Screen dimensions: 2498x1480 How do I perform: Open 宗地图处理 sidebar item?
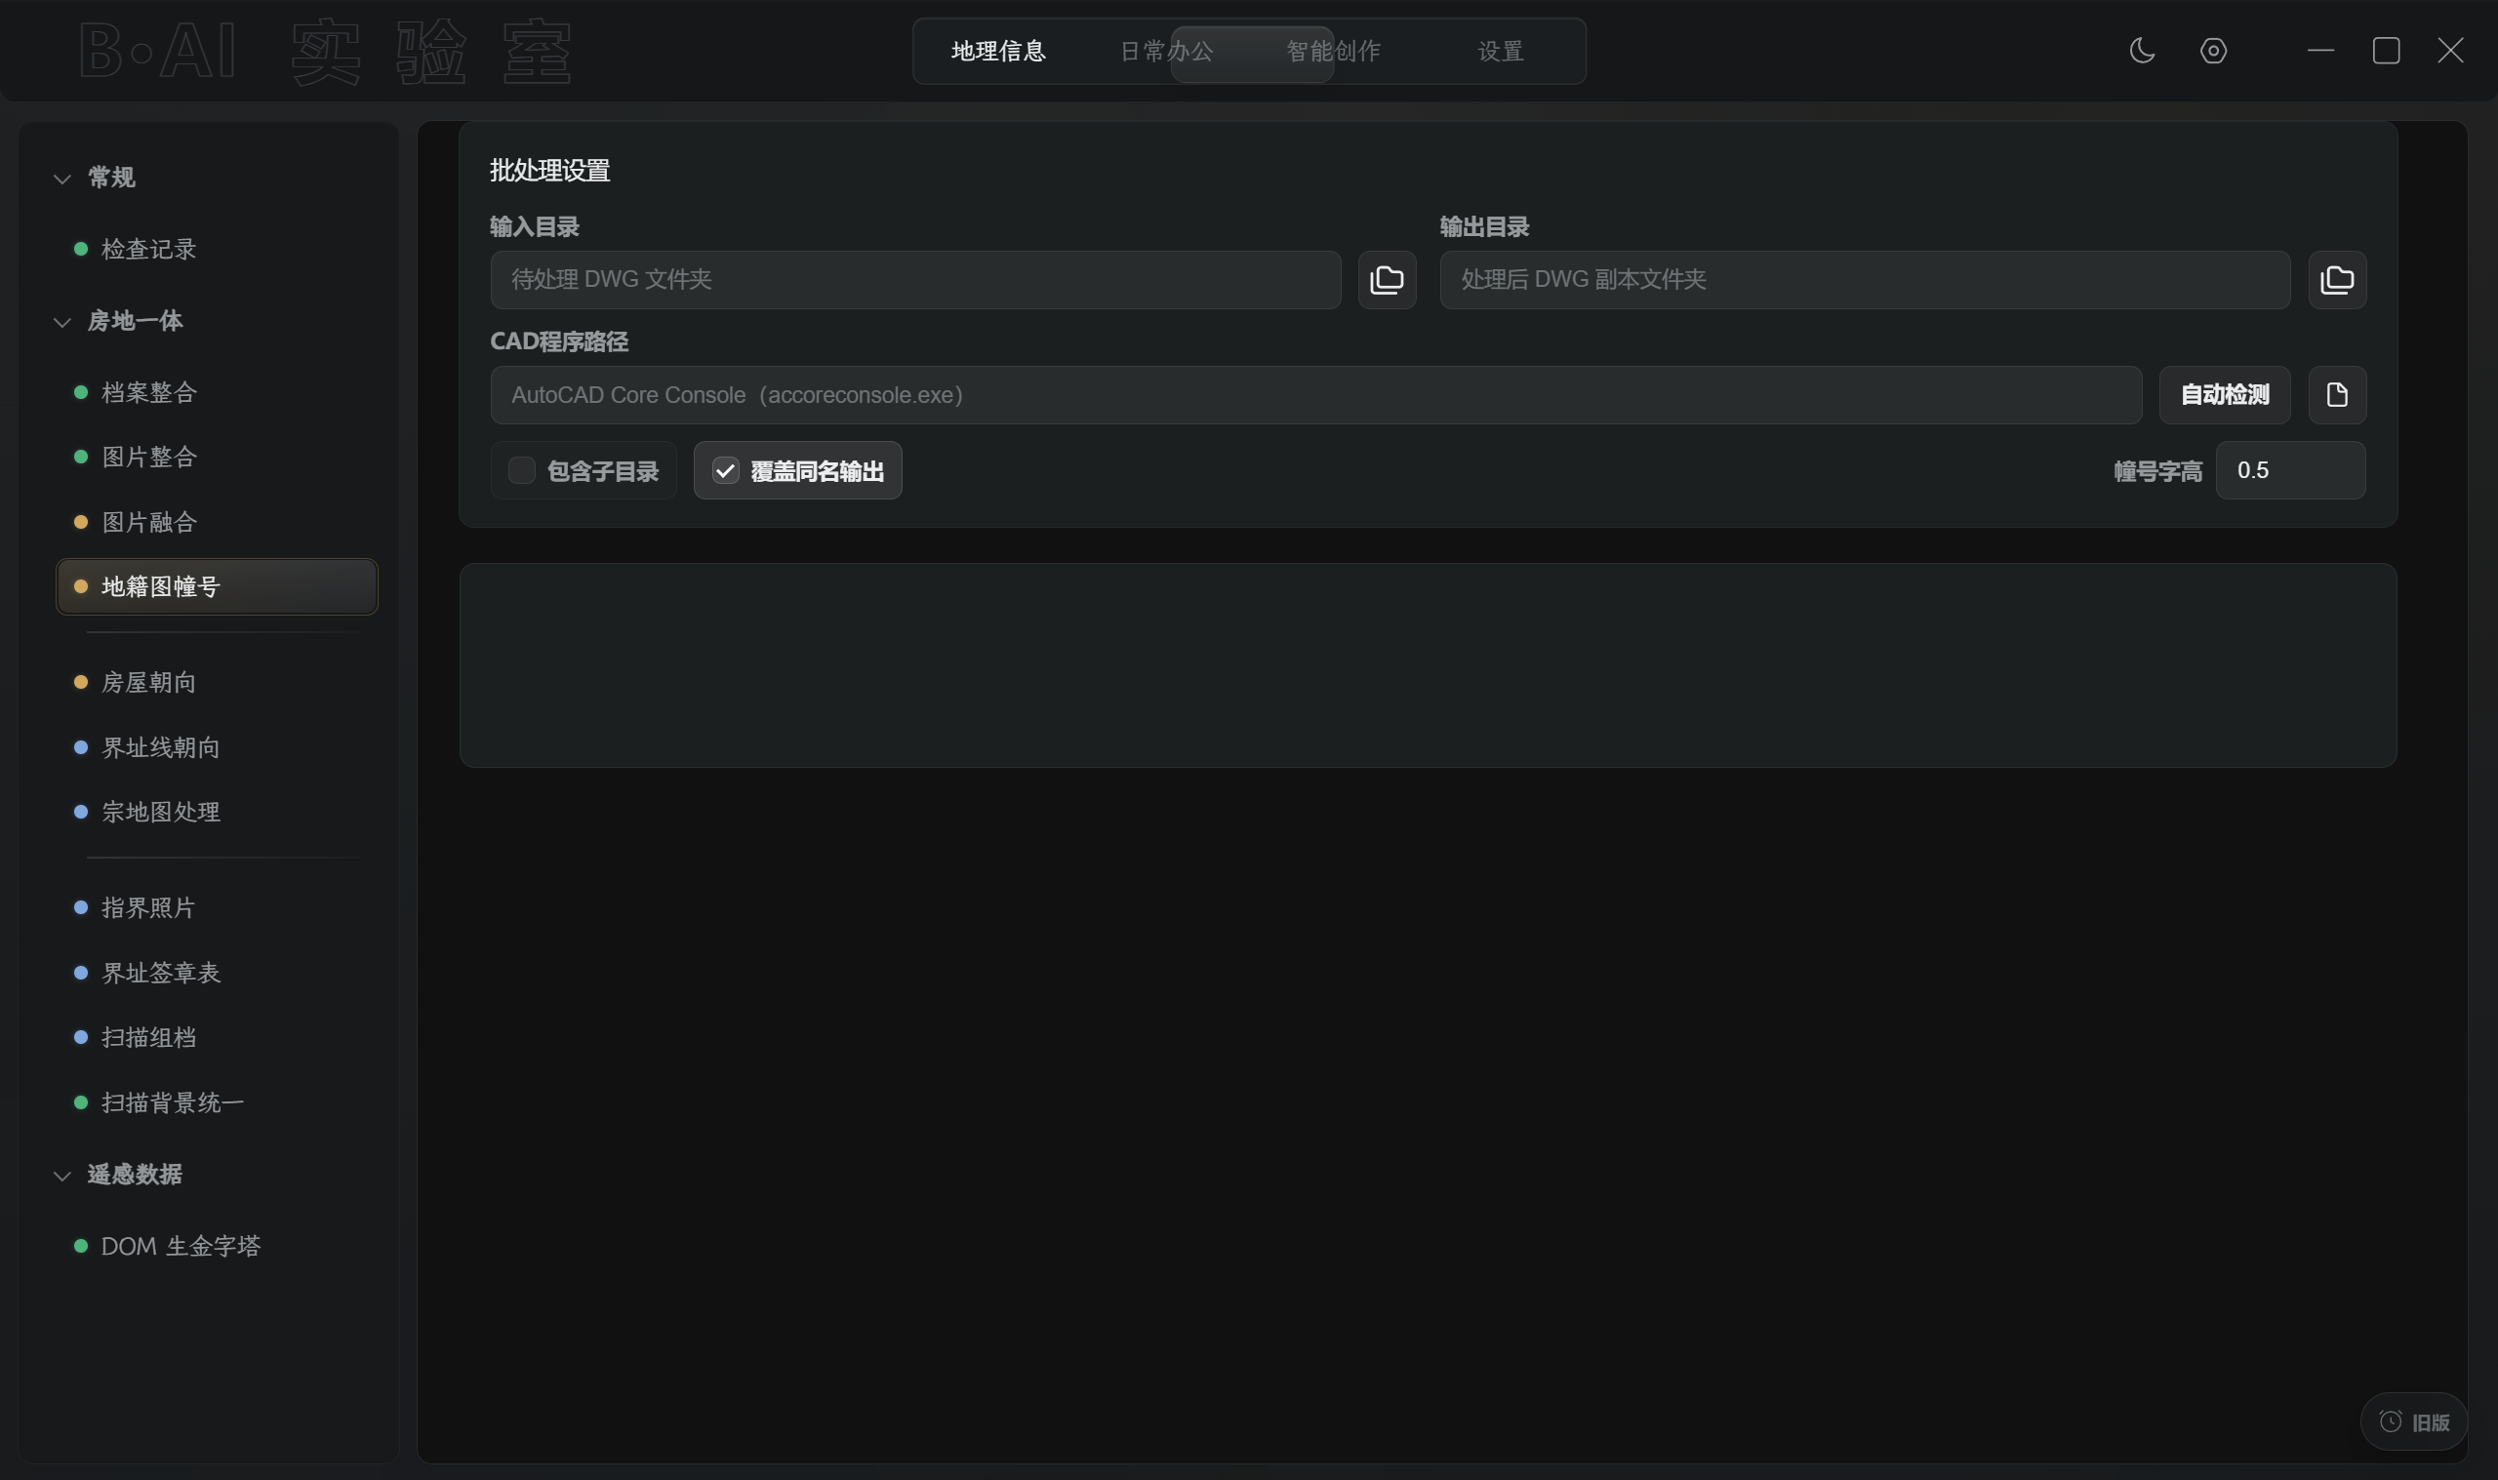click(x=217, y=812)
